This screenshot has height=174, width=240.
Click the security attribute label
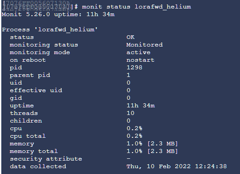46,159
